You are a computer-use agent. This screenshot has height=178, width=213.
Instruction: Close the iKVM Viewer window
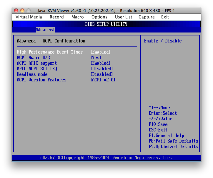click(16, 11)
